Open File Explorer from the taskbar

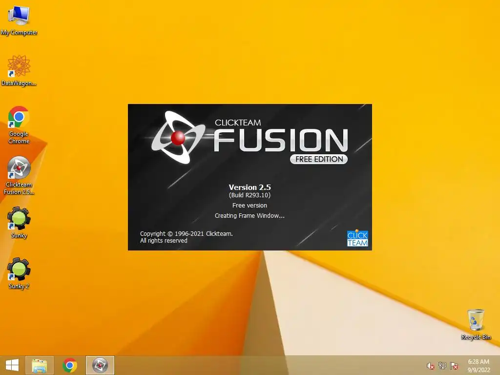(x=40, y=365)
